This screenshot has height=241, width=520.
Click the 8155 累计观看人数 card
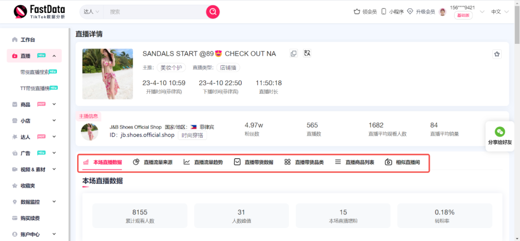[140, 216]
